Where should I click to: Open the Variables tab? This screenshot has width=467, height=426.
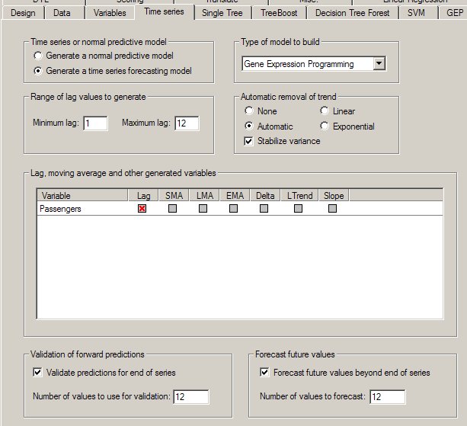point(110,13)
